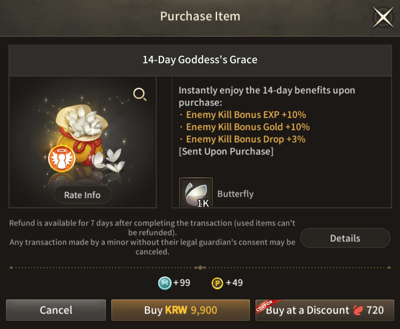The height and width of the screenshot is (329, 400).
Task: Click the 14-Day Goddess's Grace title
Action: (200, 60)
